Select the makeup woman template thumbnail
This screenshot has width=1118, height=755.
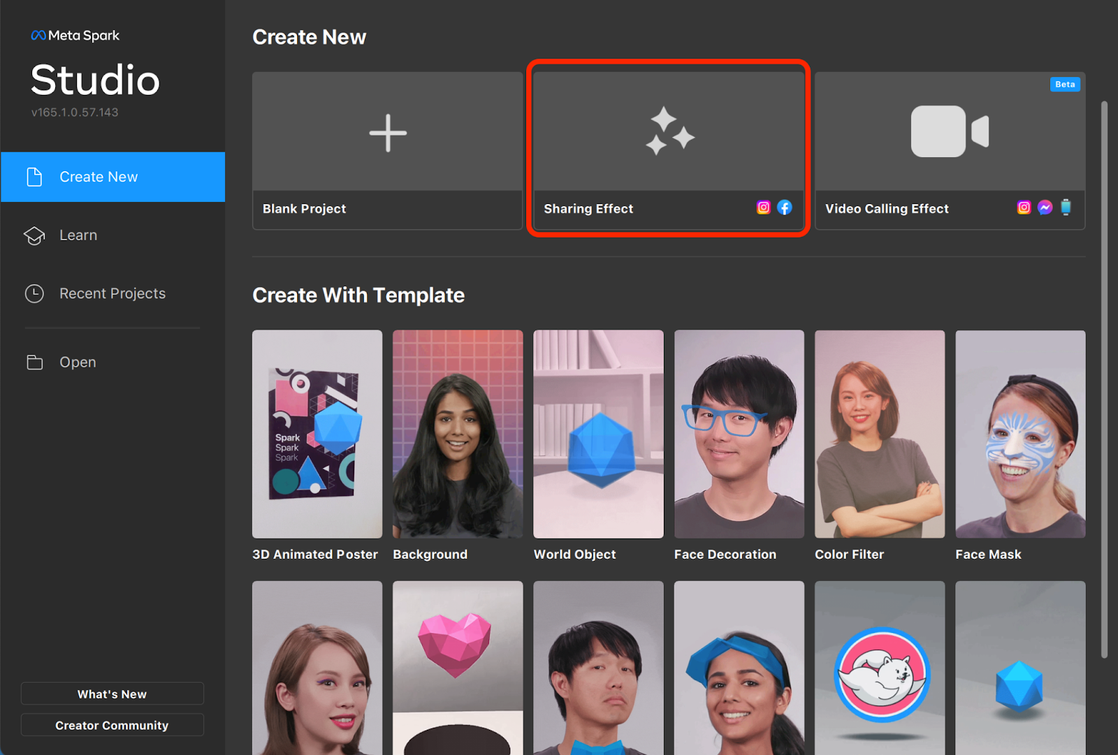[317, 668]
